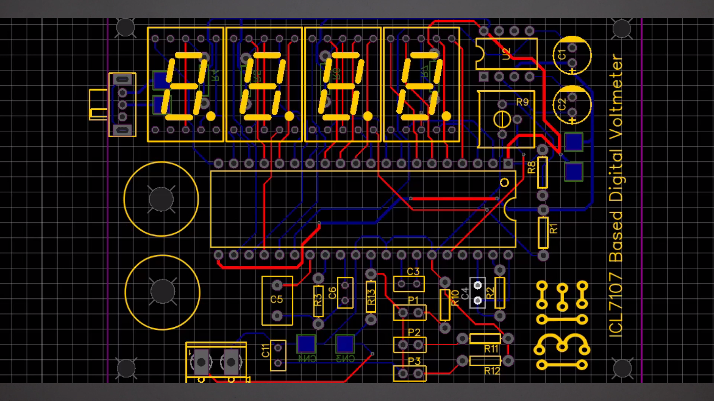Select the P3 jumper footprint

coord(409,373)
